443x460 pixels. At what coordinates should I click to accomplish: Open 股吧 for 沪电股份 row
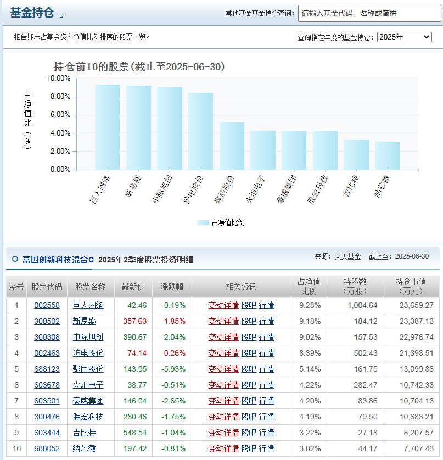click(x=249, y=353)
